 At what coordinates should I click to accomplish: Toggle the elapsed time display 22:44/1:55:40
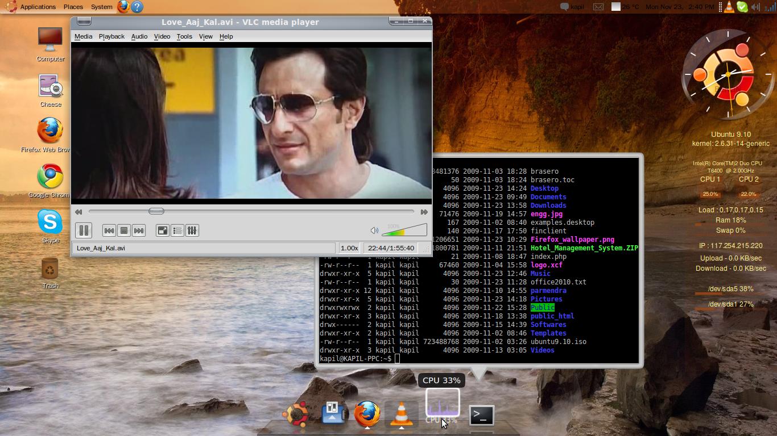click(x=391, y=248)
